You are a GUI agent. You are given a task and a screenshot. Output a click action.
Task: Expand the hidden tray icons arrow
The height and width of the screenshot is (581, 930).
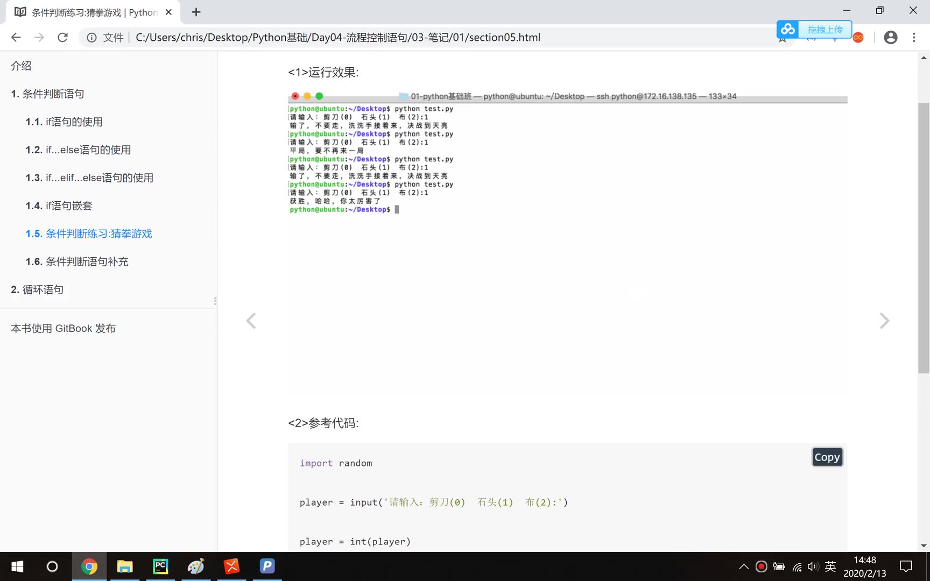[x=743, y=566]
